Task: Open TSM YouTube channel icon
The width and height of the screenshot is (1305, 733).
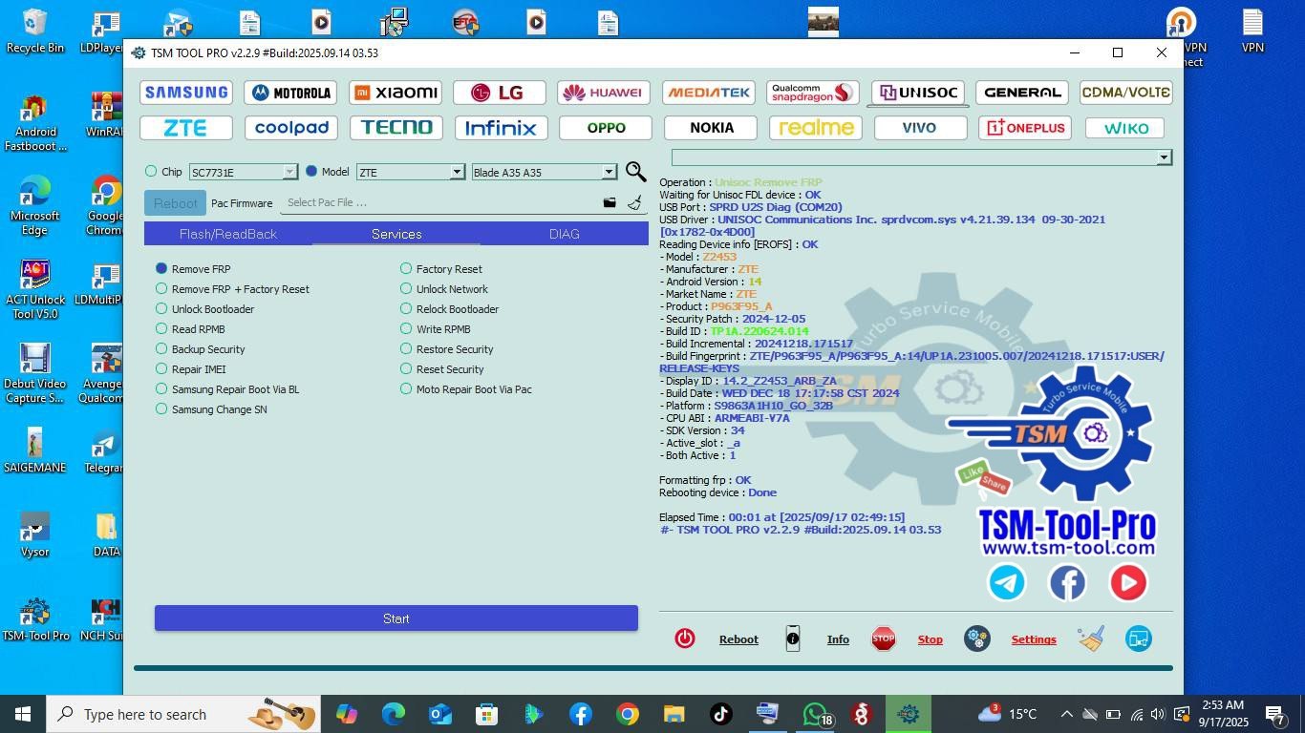Action: click(x=1128, y=582)
